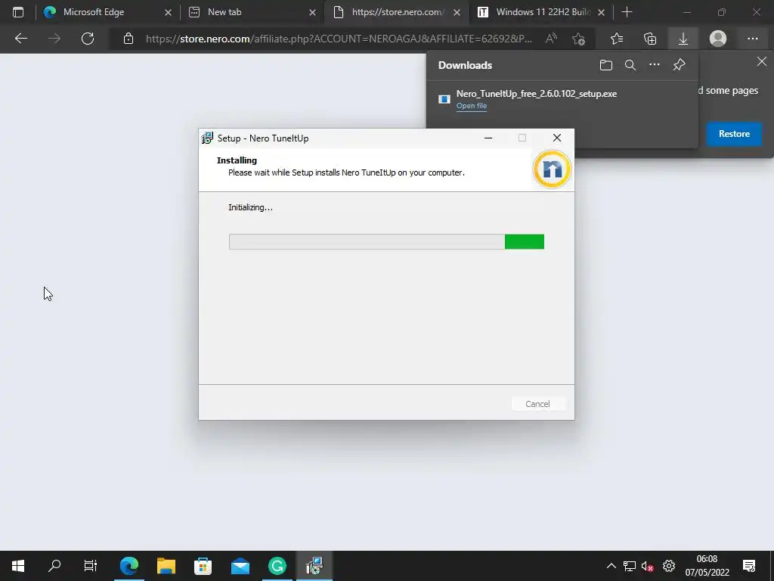Switch to the New tab tab
Screen dimensions: 774x581
click(x=252, y=12)
